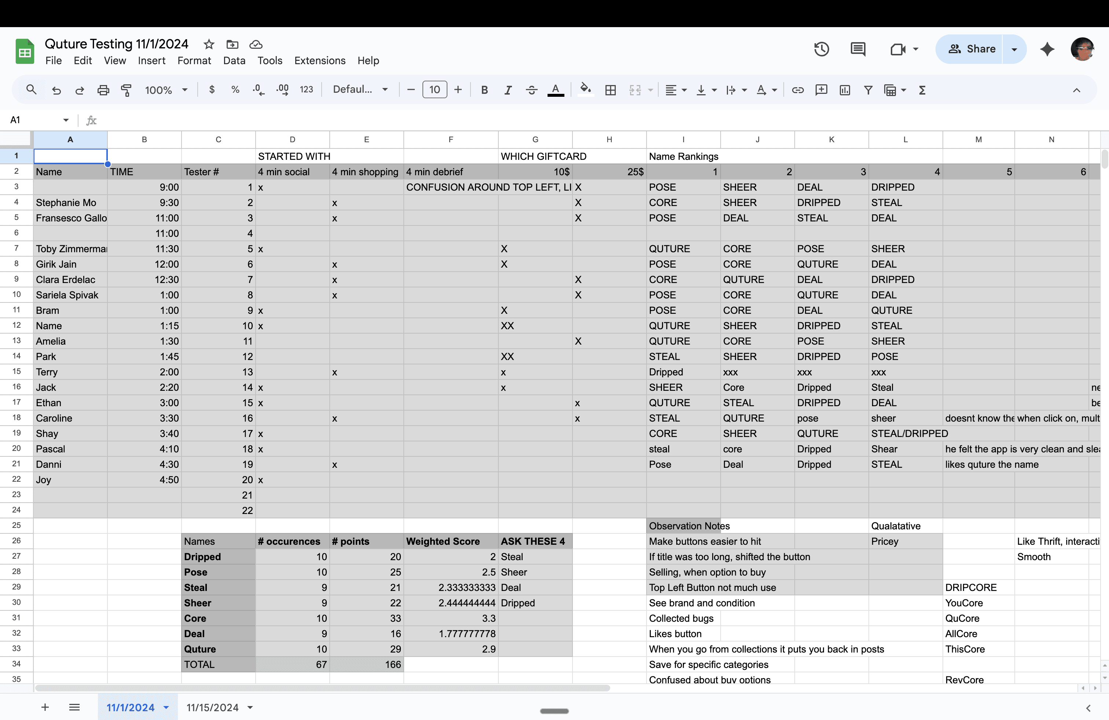Open comment history speech bubble icon
The image size is (1109, 720).
click(858, 49)
